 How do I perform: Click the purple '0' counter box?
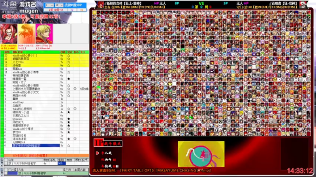pos(72,10)
